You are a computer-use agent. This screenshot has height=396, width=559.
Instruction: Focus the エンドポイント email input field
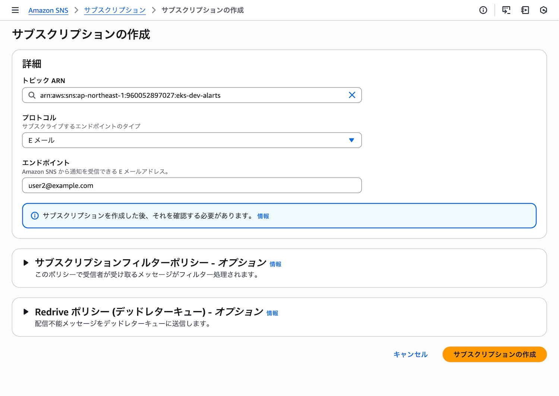point(192,186)
